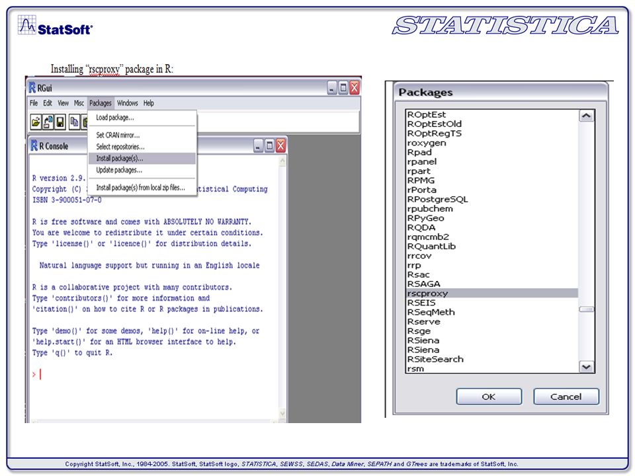Select roxygen in the Packages list
This screenshot has height=476, width=635.
coord(492,143)
